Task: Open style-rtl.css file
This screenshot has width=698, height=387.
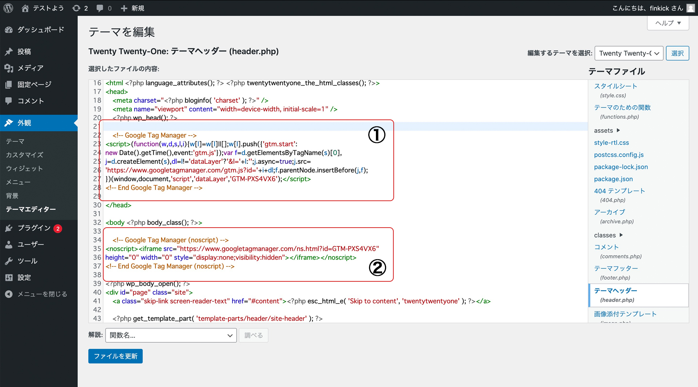Action: (x=611, y=143)
